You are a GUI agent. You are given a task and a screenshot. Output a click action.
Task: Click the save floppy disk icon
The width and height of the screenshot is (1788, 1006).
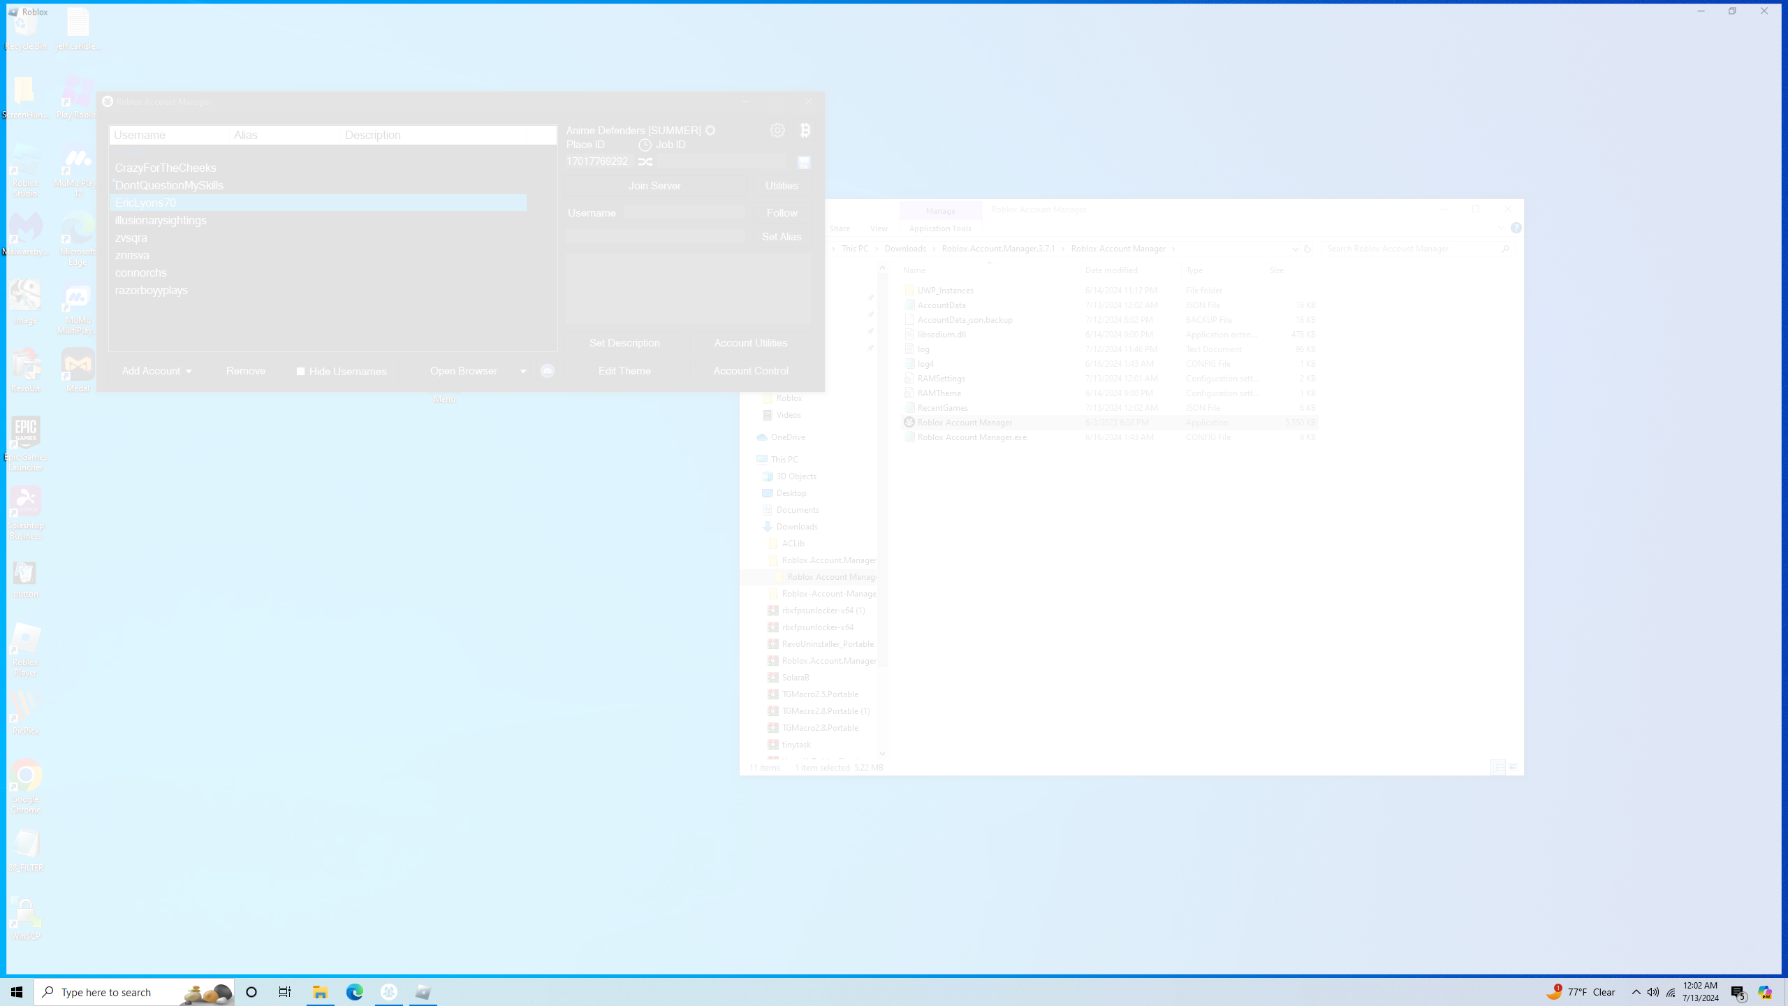point(804,163)
